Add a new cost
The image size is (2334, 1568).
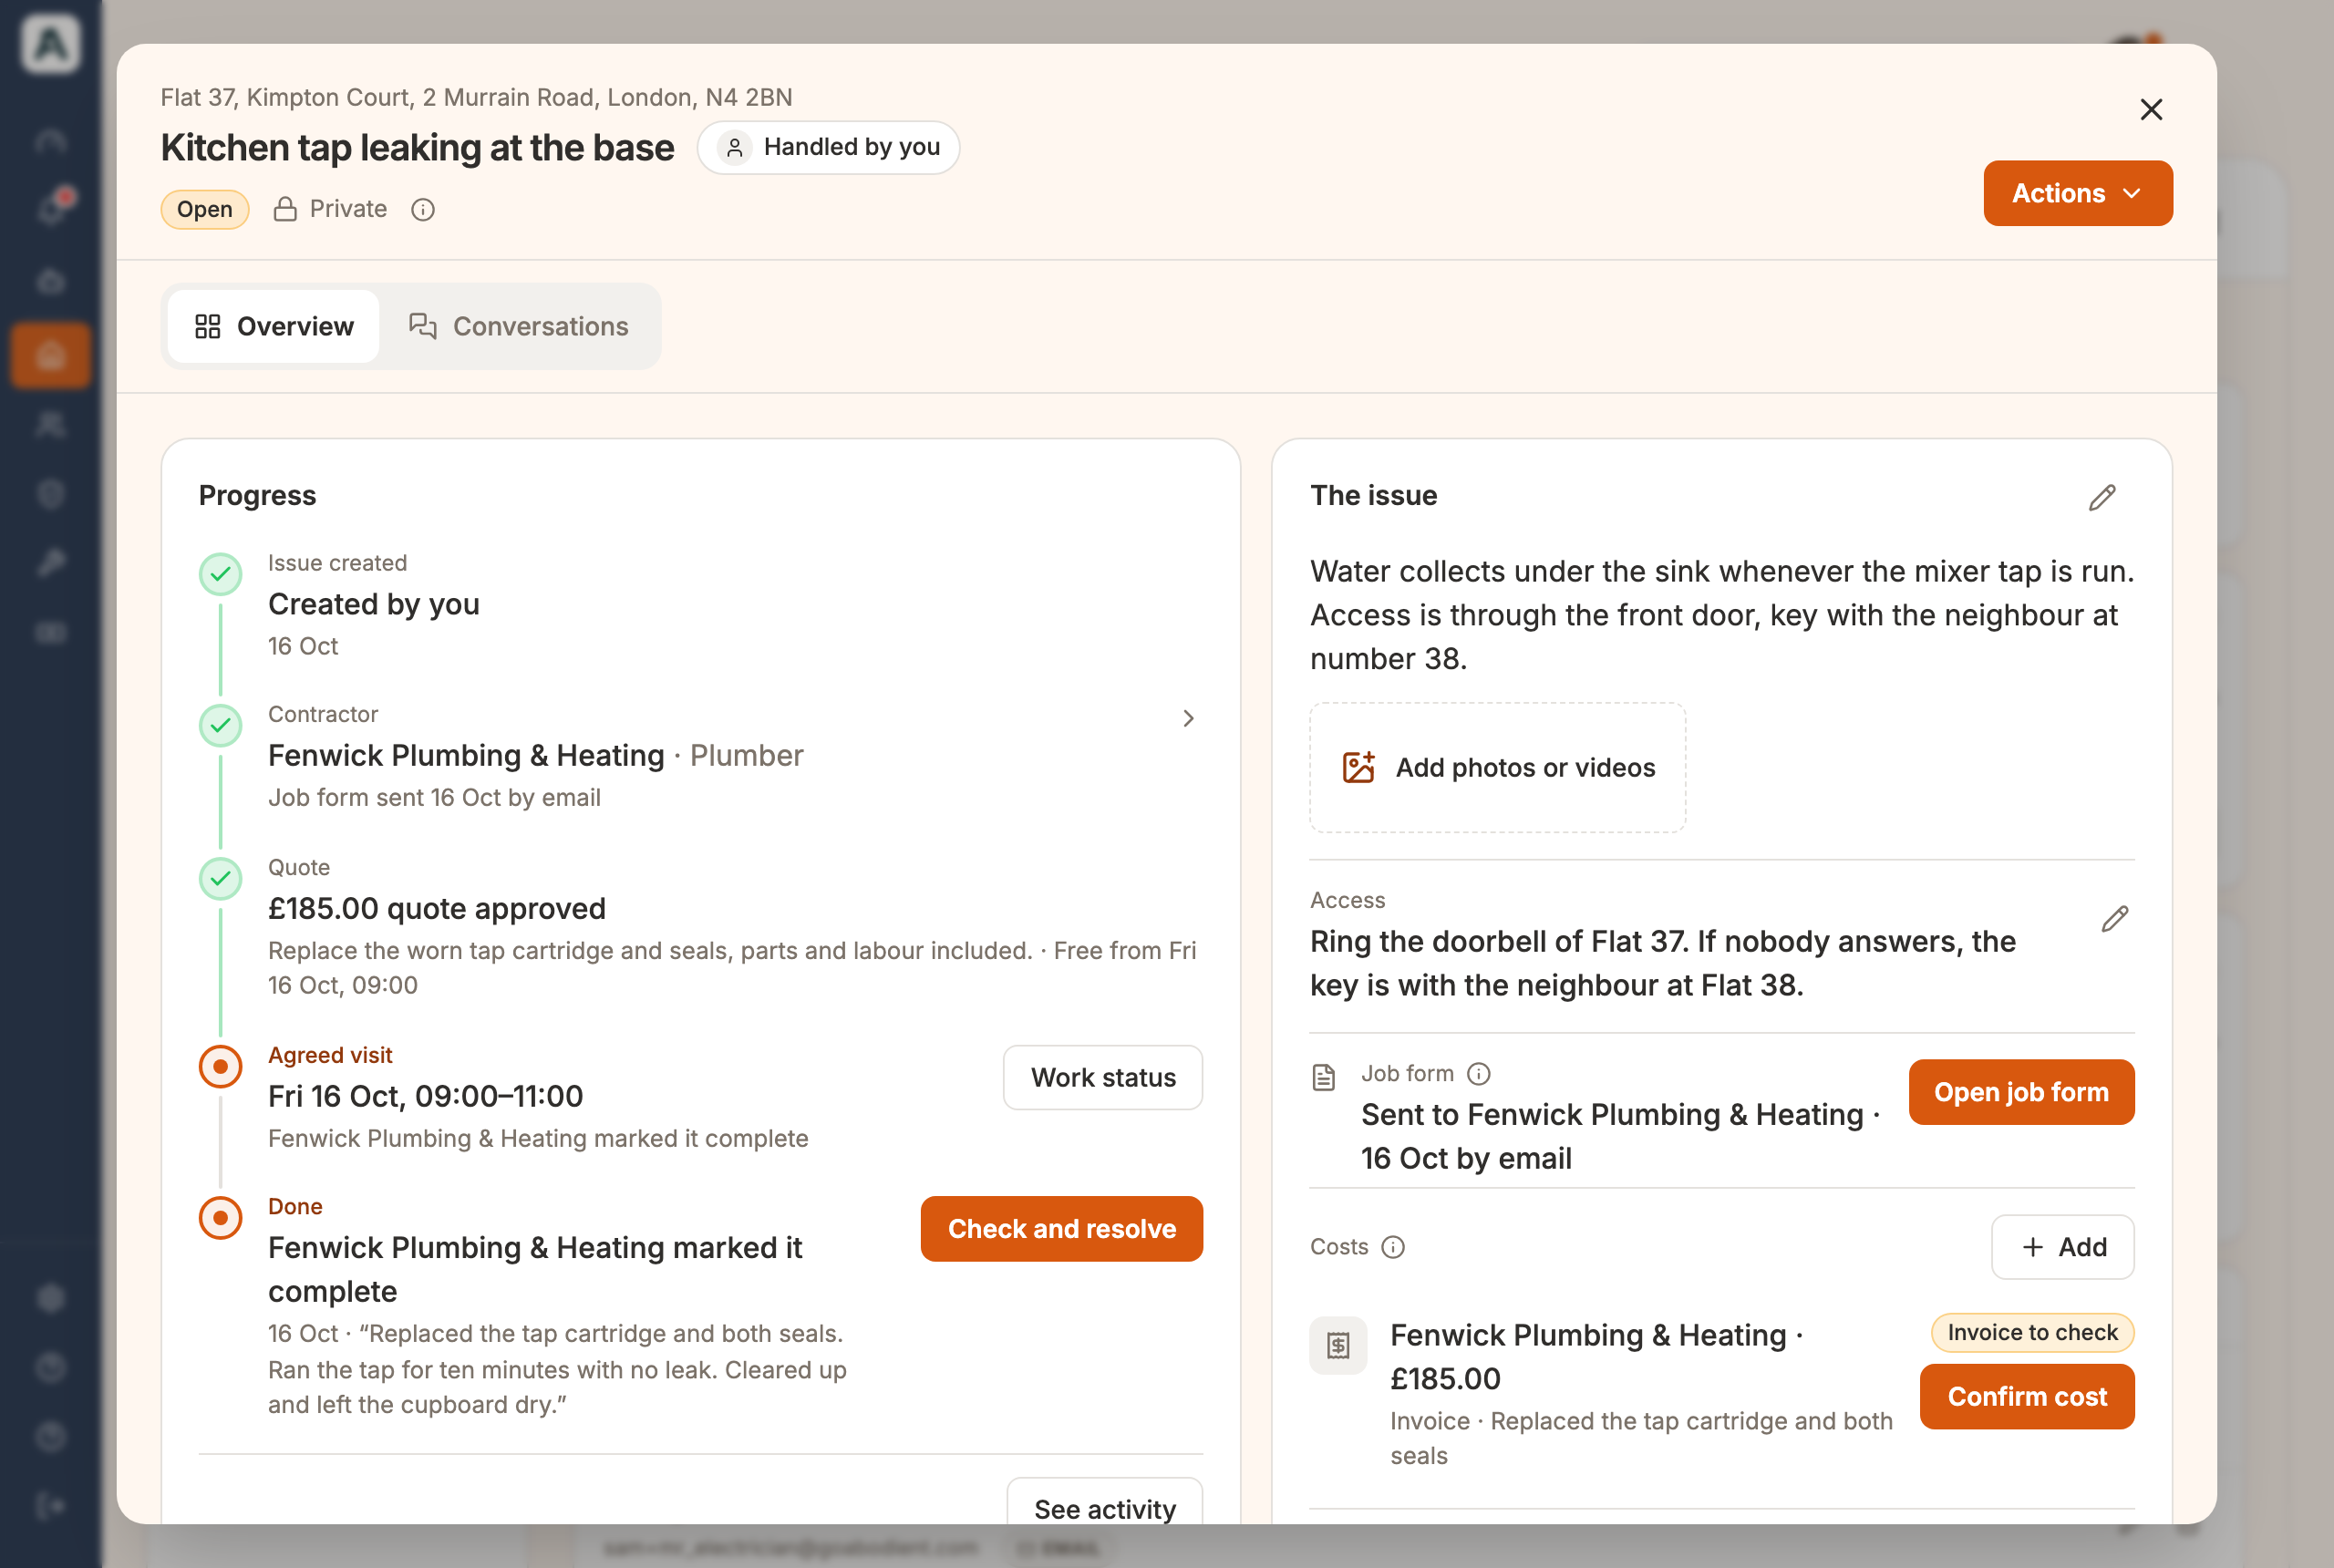[x=2062, y=1247]
